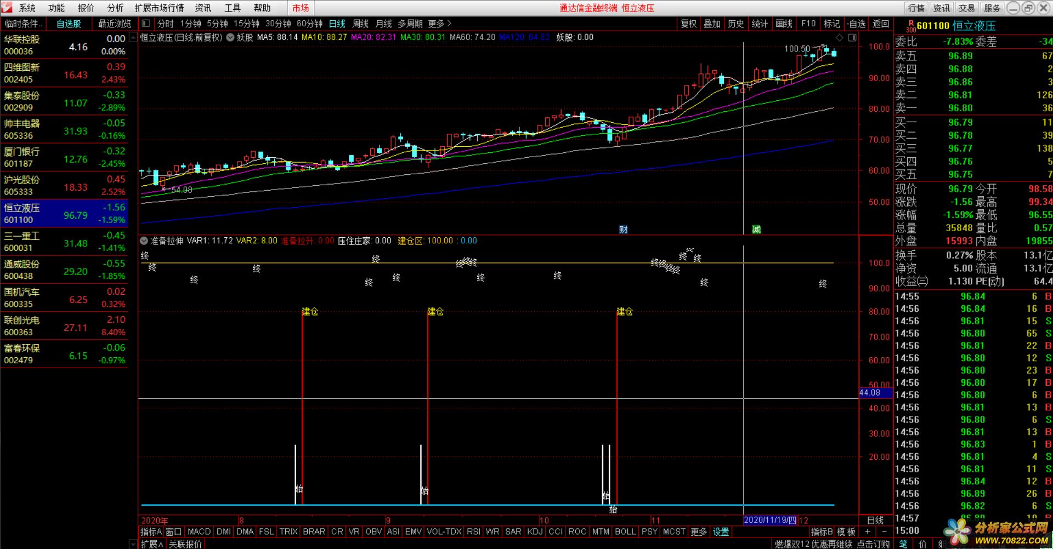This screenshot has height=549, width=1053.
Task: Click -自选 to remove from watchlist
Action: (x=856, y=24)
